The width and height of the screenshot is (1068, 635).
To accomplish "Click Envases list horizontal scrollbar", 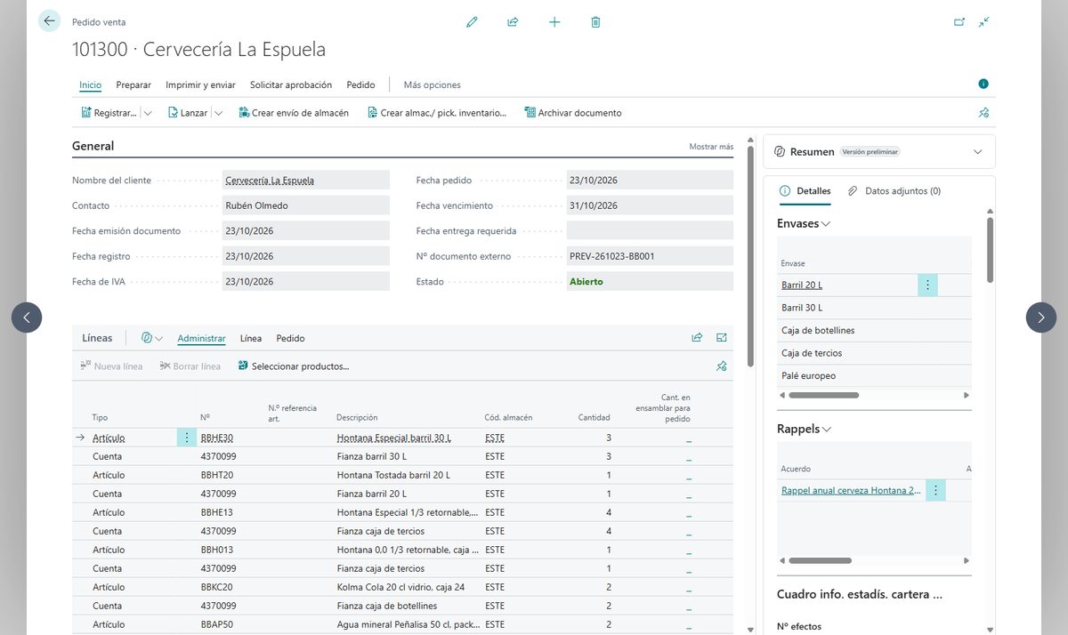I will click(x=823, y=395).
